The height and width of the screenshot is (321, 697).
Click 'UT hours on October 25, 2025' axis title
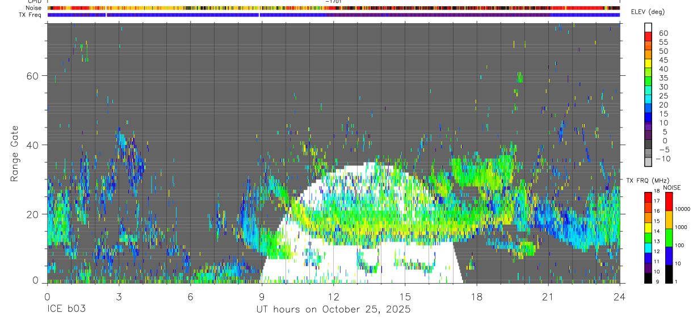334,310
